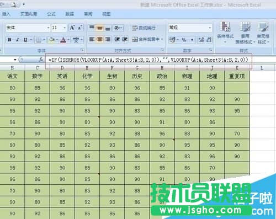Click in the formula bar text
This screenshot has height=219, width=276.
point(148,60)
